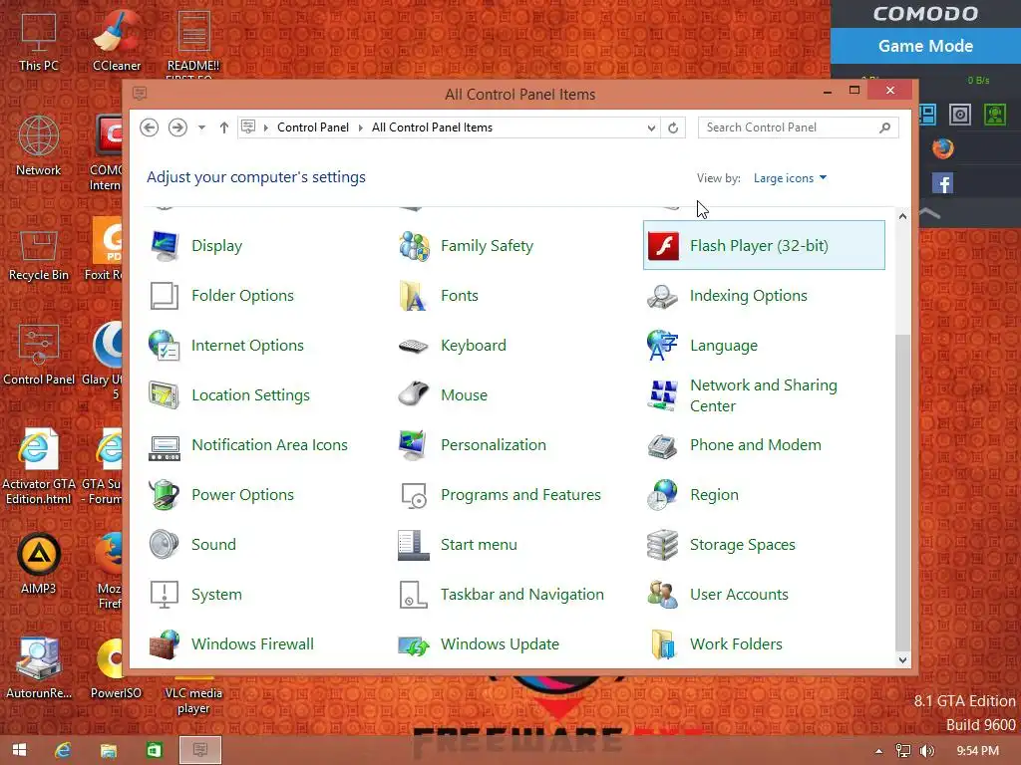Expand the address bar history dropdown
Image resolution: width=1021 pixels, height=765 pixels.
tap(651, 128)
